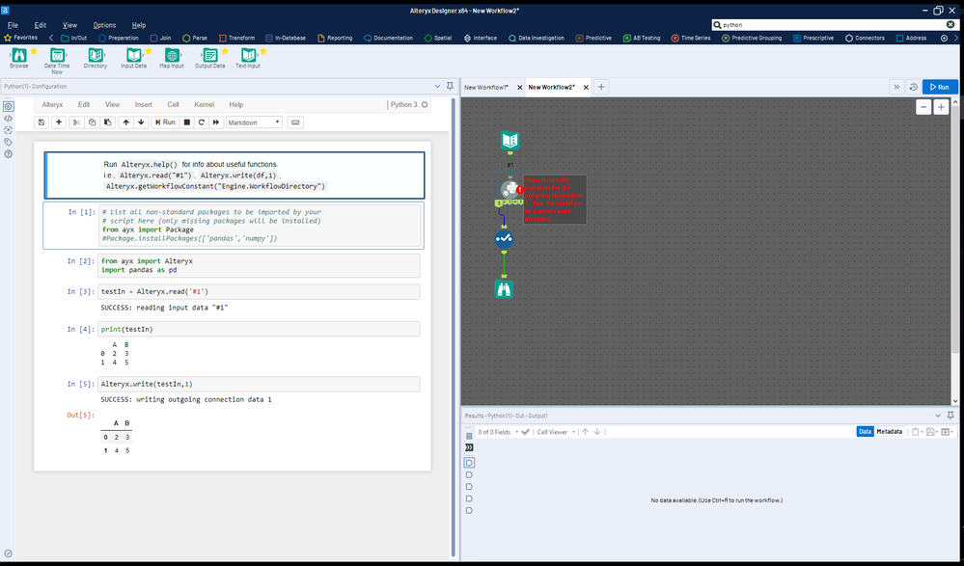
Task: Toggle the Favorites star on Browse tool
Action: click(34, 51)
